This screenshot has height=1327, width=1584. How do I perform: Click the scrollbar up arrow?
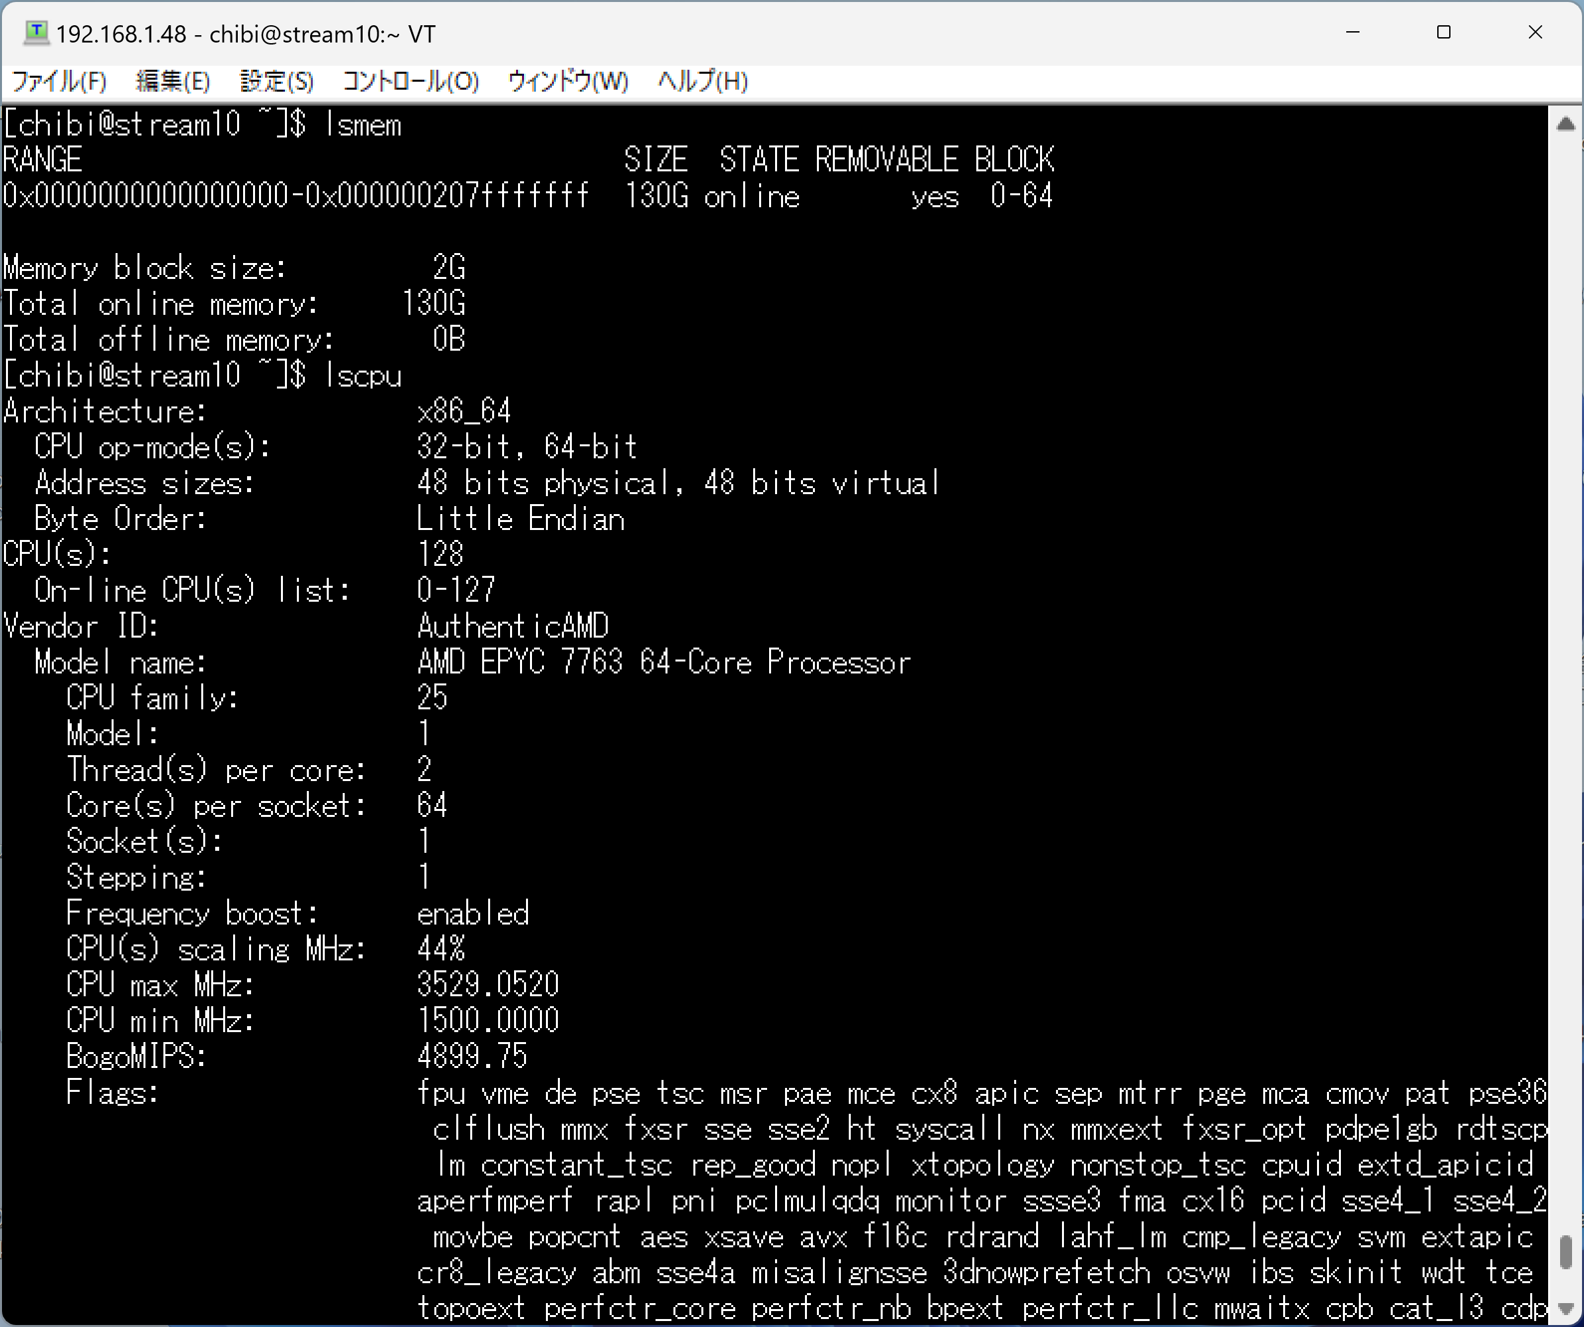coord(1565,124)
